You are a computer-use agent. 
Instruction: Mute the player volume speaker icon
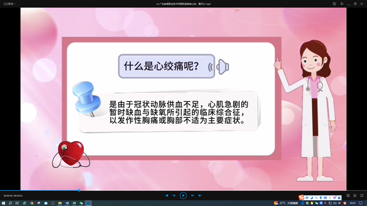coord(200,195)
